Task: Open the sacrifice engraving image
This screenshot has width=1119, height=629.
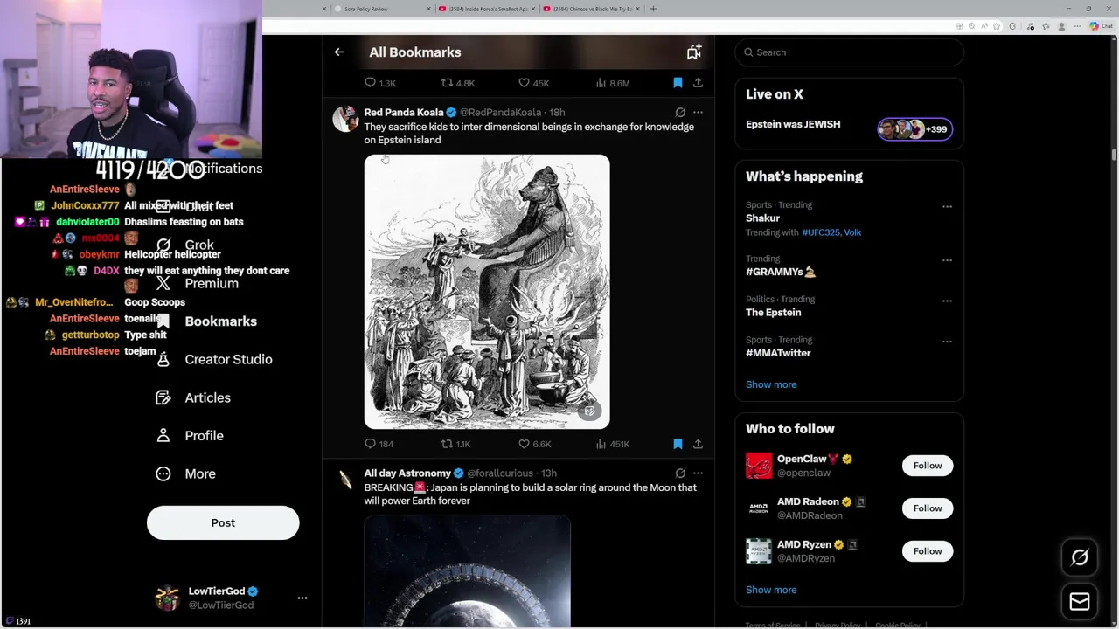Action: (487, 292)
